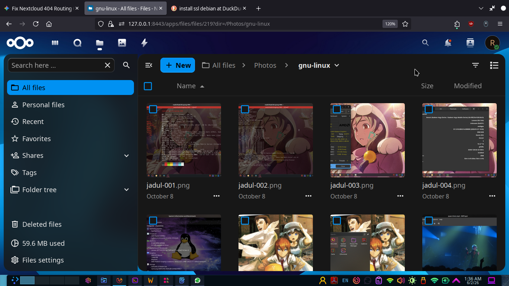Collapse the navigation sidebar toggle
The width and height of the screenshot is (509, 286).
pyautogui.click(x=148, y=65)
